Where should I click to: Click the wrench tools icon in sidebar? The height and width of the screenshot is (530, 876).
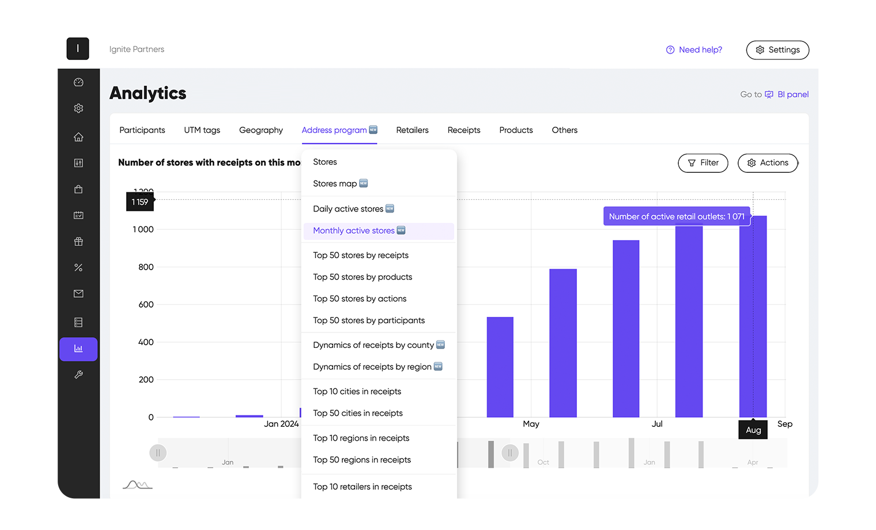click(x=78, y=374)
